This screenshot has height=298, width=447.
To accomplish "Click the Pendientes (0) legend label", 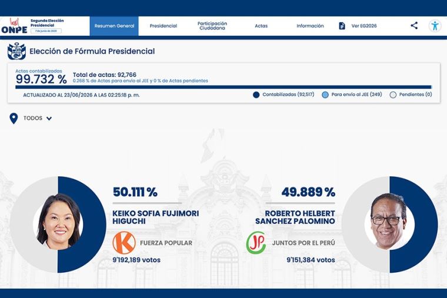I will 415,94.
